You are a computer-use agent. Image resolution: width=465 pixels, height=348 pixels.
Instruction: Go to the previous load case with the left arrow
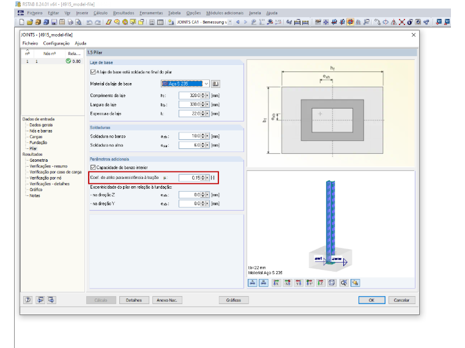coord(238,22)
